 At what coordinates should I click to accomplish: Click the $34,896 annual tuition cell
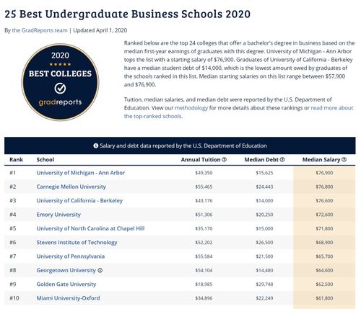point(204,298)
